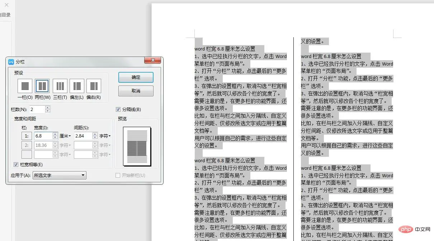Click the WPS logo icon in 分栏 title bar
Screen dimensions: 434x241
point(11,62)
